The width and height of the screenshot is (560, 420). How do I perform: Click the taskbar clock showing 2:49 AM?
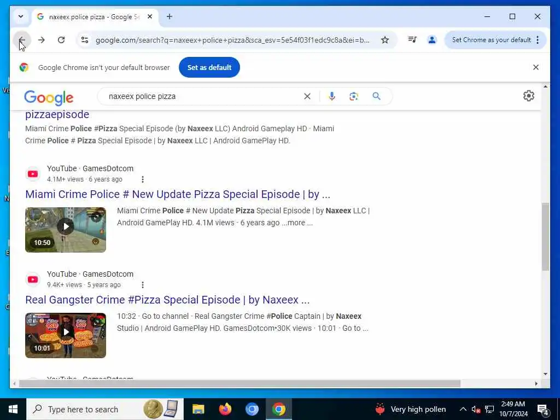coord(513,409)
